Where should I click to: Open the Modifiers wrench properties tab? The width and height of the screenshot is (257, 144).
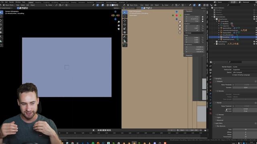click(210, 94)
